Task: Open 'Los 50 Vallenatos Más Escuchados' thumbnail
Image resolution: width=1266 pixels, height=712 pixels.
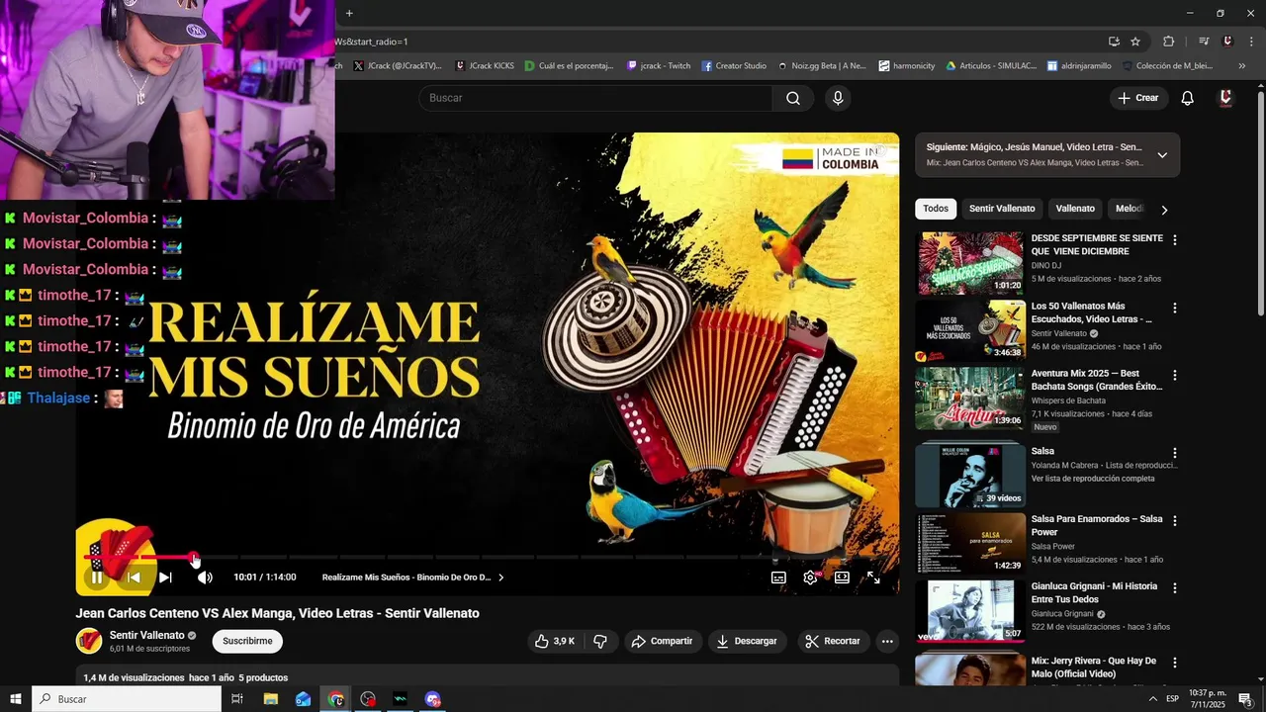Action: coord(970,331)
